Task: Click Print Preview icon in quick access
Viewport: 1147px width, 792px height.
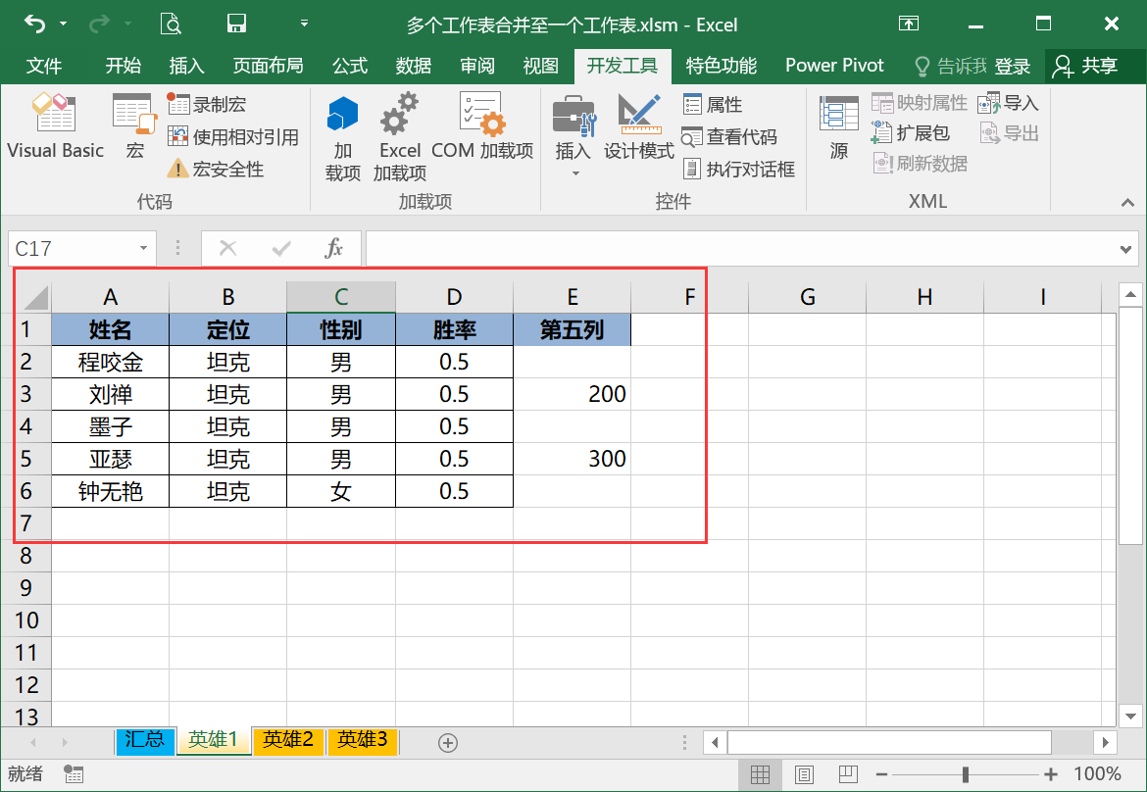Action: click(x=171, y=25)
